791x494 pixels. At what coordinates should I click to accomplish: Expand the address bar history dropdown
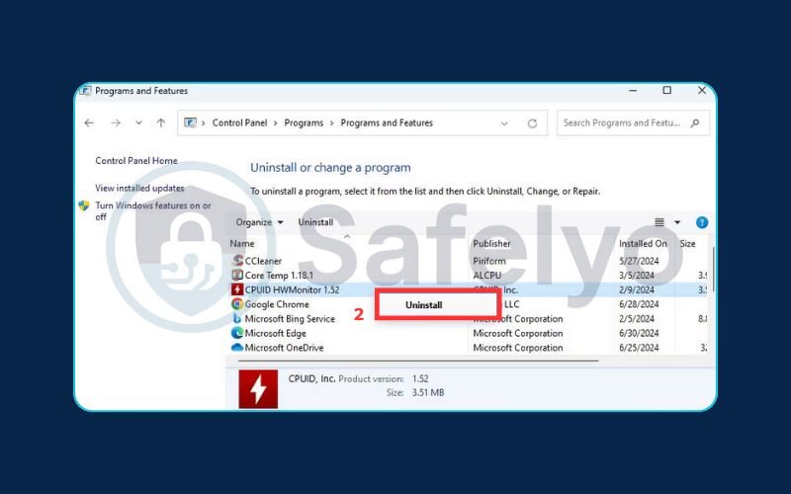click(x=504, y=123)
